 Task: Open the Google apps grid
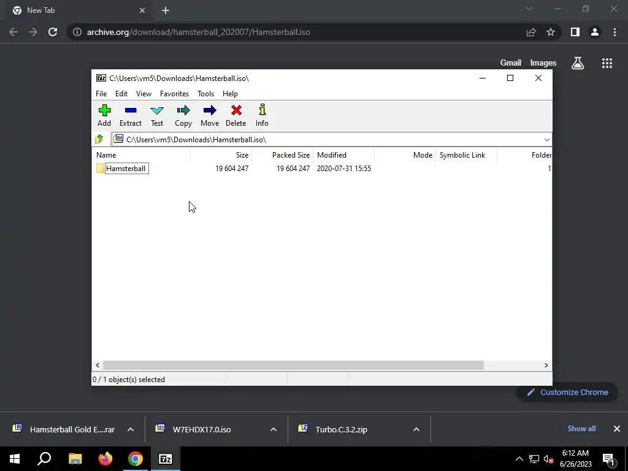pos(607,63)
